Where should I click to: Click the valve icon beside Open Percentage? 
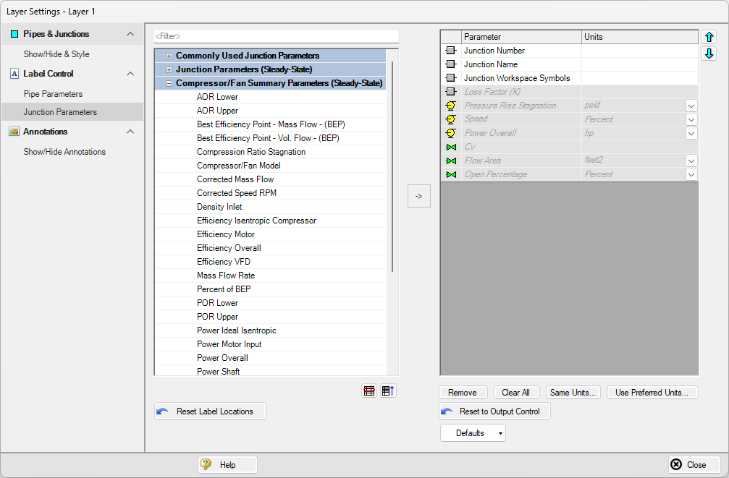[451, 174]
